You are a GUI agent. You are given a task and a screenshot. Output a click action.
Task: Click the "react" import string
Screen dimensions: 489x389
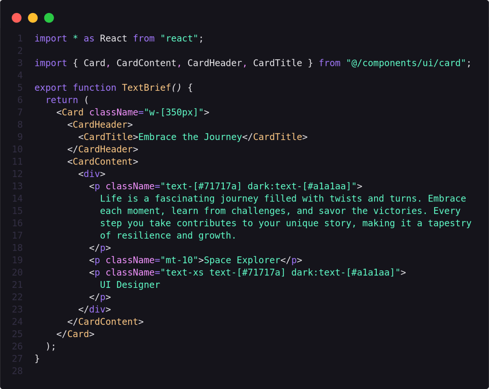coord(179,39)
